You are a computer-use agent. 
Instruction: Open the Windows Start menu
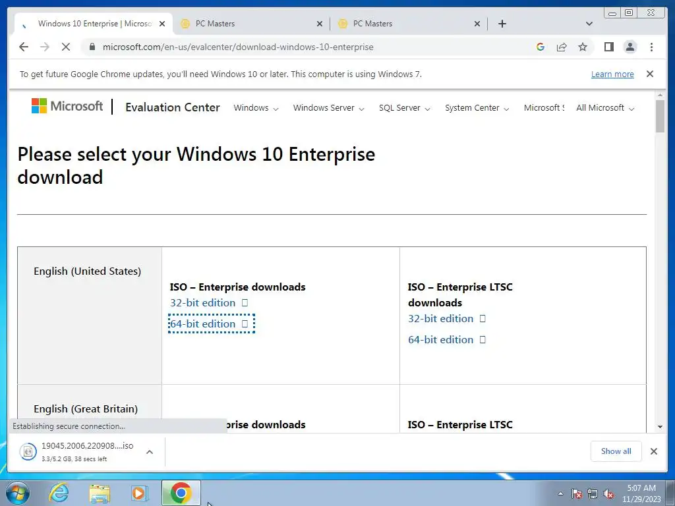click(x=18, y=493)
